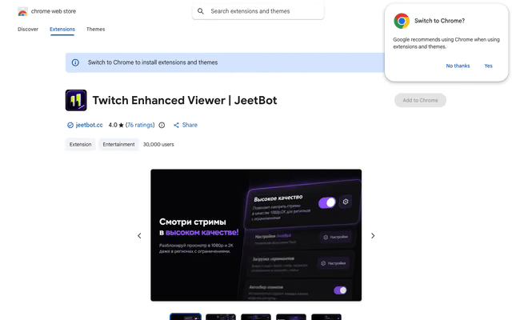Select the third screenshot thumbnail
This screenshot has width=512, height=320.
tap(256, 317)
